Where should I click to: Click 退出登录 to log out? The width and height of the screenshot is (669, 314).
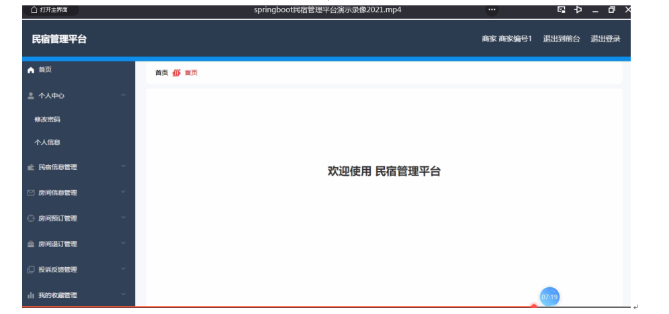(x=605, y=39)
